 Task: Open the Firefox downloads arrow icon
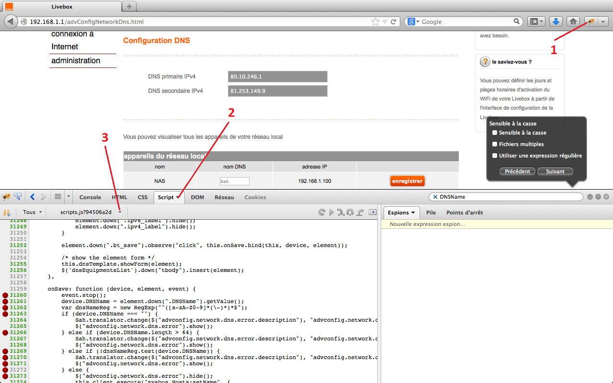tap(556, 22)
